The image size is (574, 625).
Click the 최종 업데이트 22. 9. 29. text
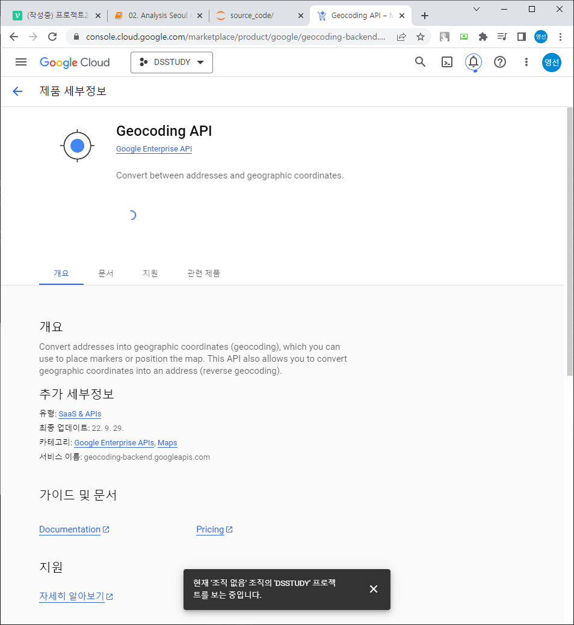point(81,428)
